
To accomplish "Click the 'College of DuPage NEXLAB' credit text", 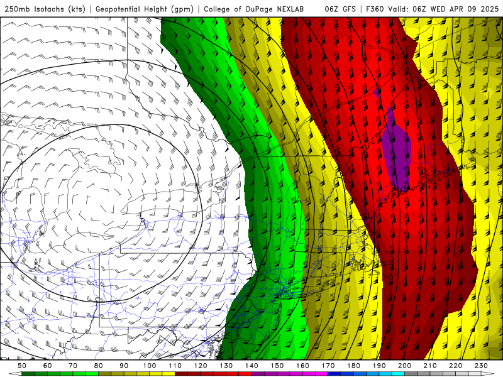I will [x=254, y=9].
